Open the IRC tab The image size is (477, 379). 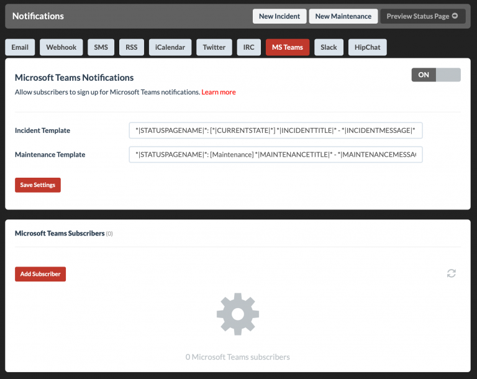tap(249, 47)
